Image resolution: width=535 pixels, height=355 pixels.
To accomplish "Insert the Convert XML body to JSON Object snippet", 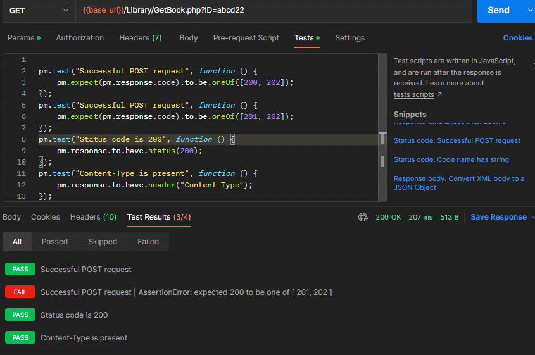I will pyautogui.click(x=459, y=183).
